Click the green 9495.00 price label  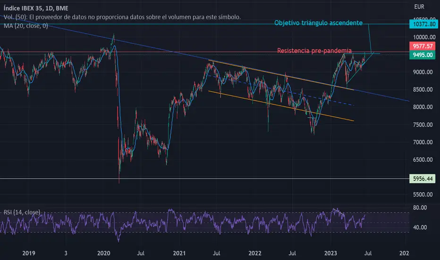pos(423,55)
